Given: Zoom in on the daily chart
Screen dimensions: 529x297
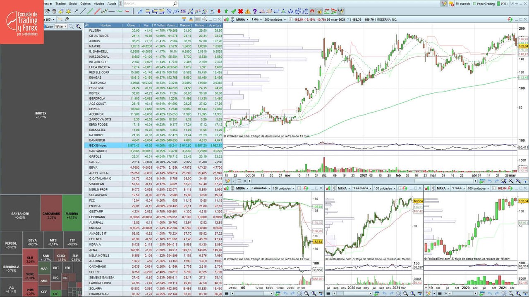Looking at the screenshot, I should click(x=518, y=181).
